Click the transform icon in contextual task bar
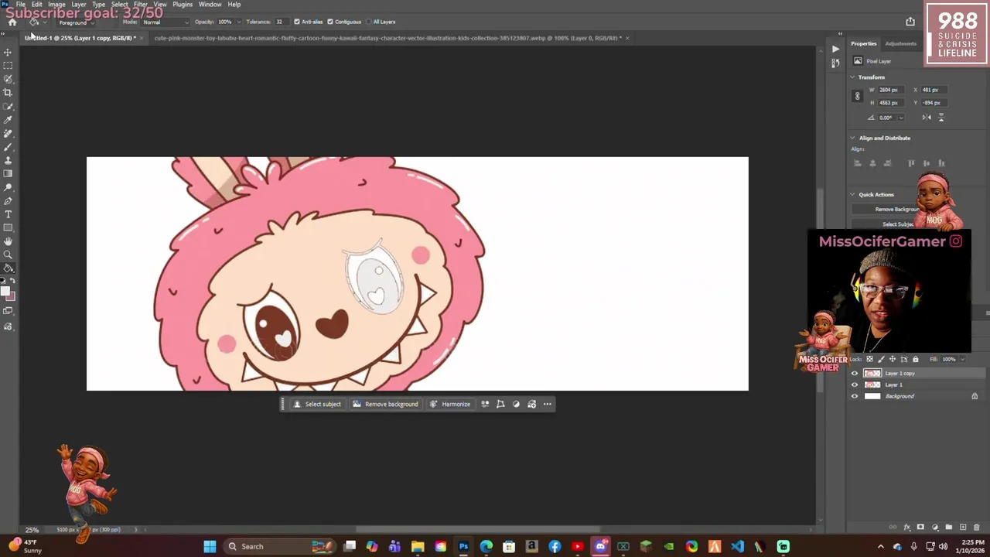The width and height of the screenshot is (990, 557). click(500, 404)
